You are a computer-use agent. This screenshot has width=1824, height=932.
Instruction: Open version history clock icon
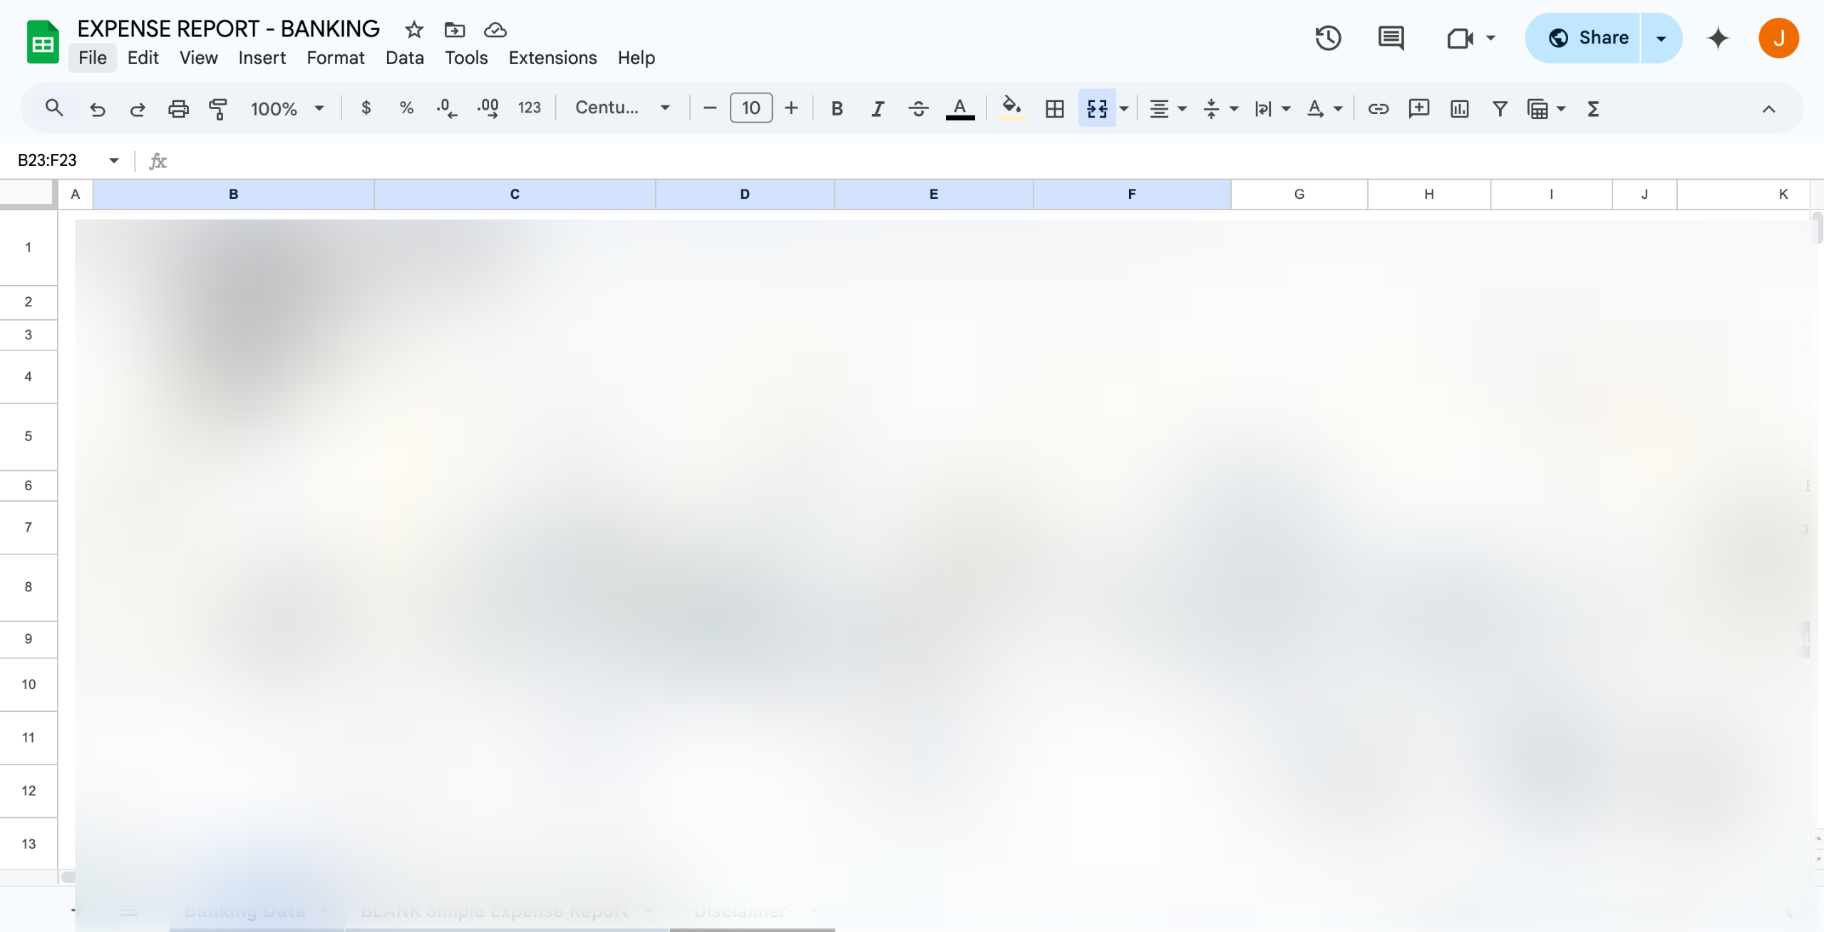click(1328, 38)
